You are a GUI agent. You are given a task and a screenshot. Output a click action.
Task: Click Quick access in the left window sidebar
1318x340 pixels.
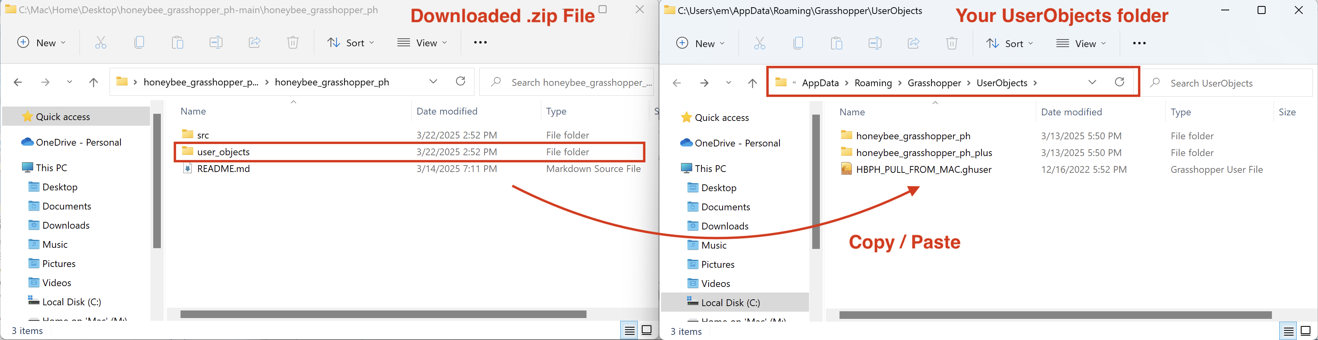pyautogui.click(x=76, y=117)
